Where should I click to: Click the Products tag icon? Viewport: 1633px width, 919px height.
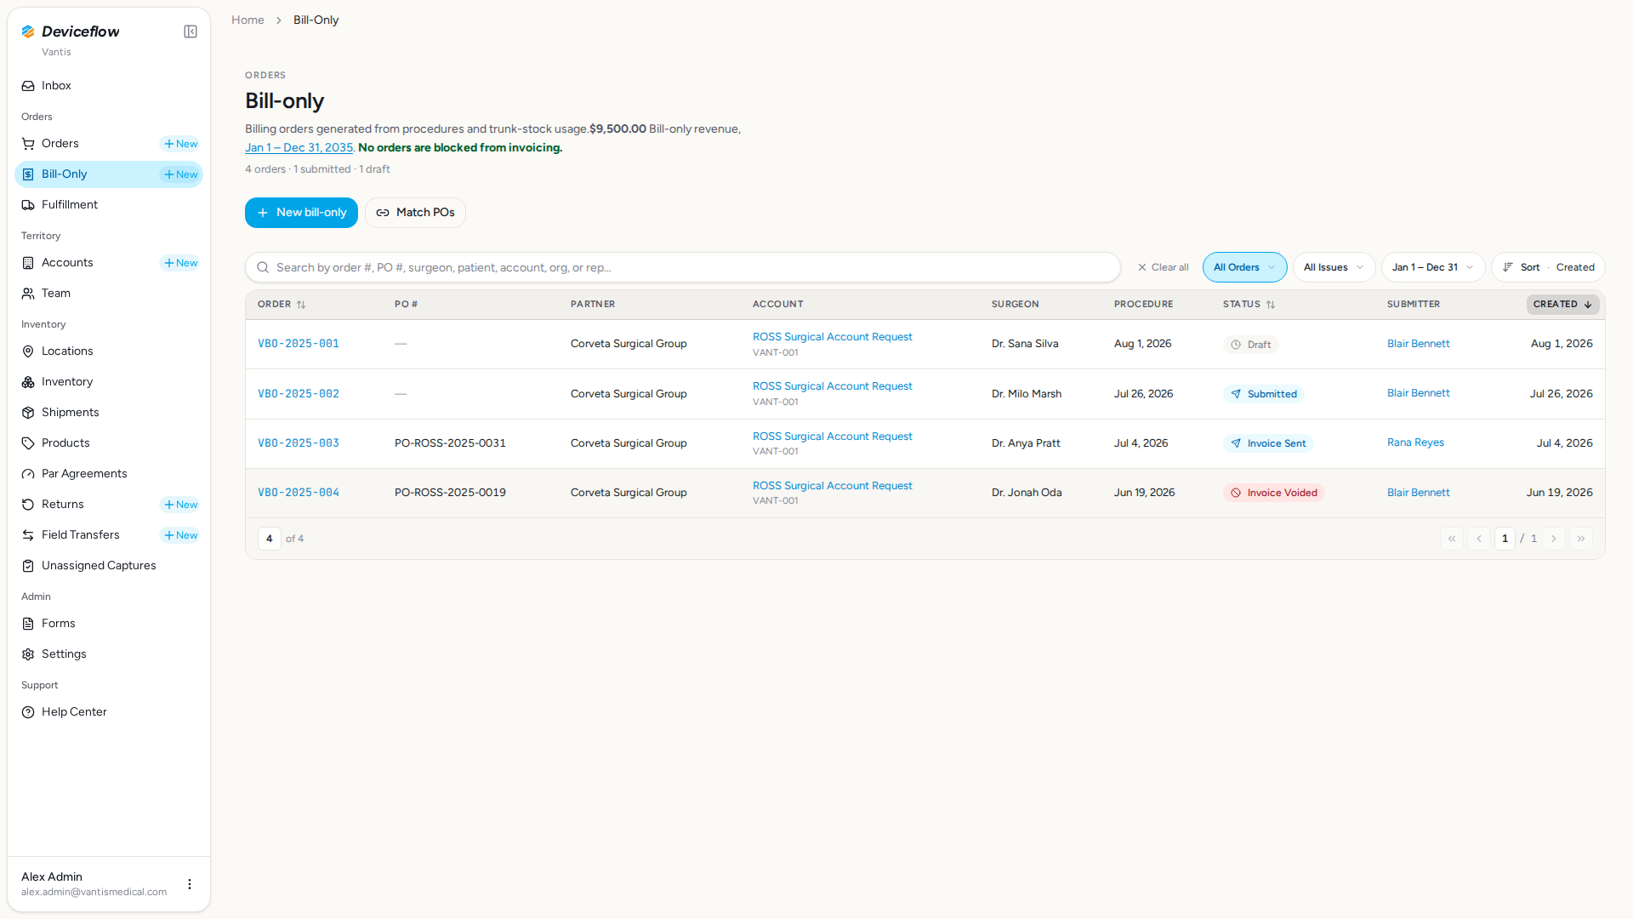pos(28,443)
